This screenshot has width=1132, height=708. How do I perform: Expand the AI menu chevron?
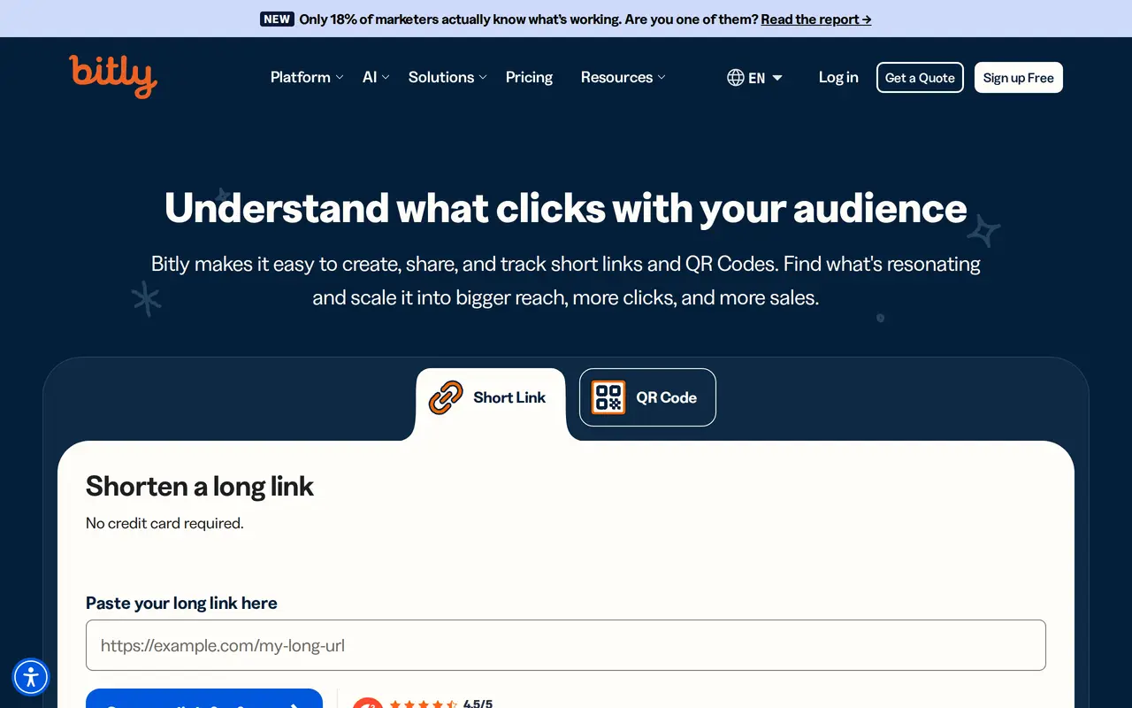point(386,78)
